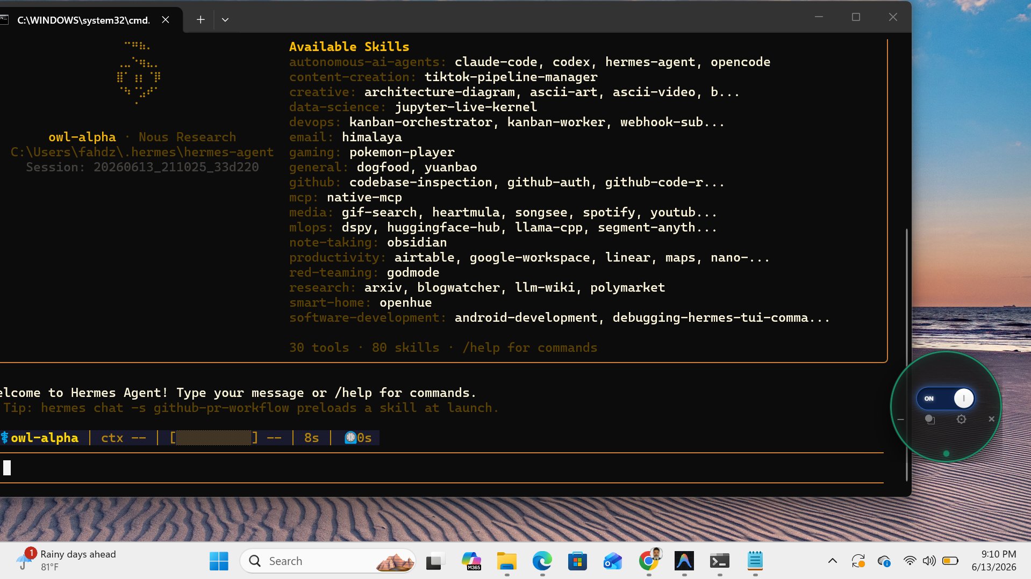Open Microsoft Edge from taskbar
Image resolution: width=1031 pixels, height=579 pixels.
pyautogui.click(x=542, y=561)
